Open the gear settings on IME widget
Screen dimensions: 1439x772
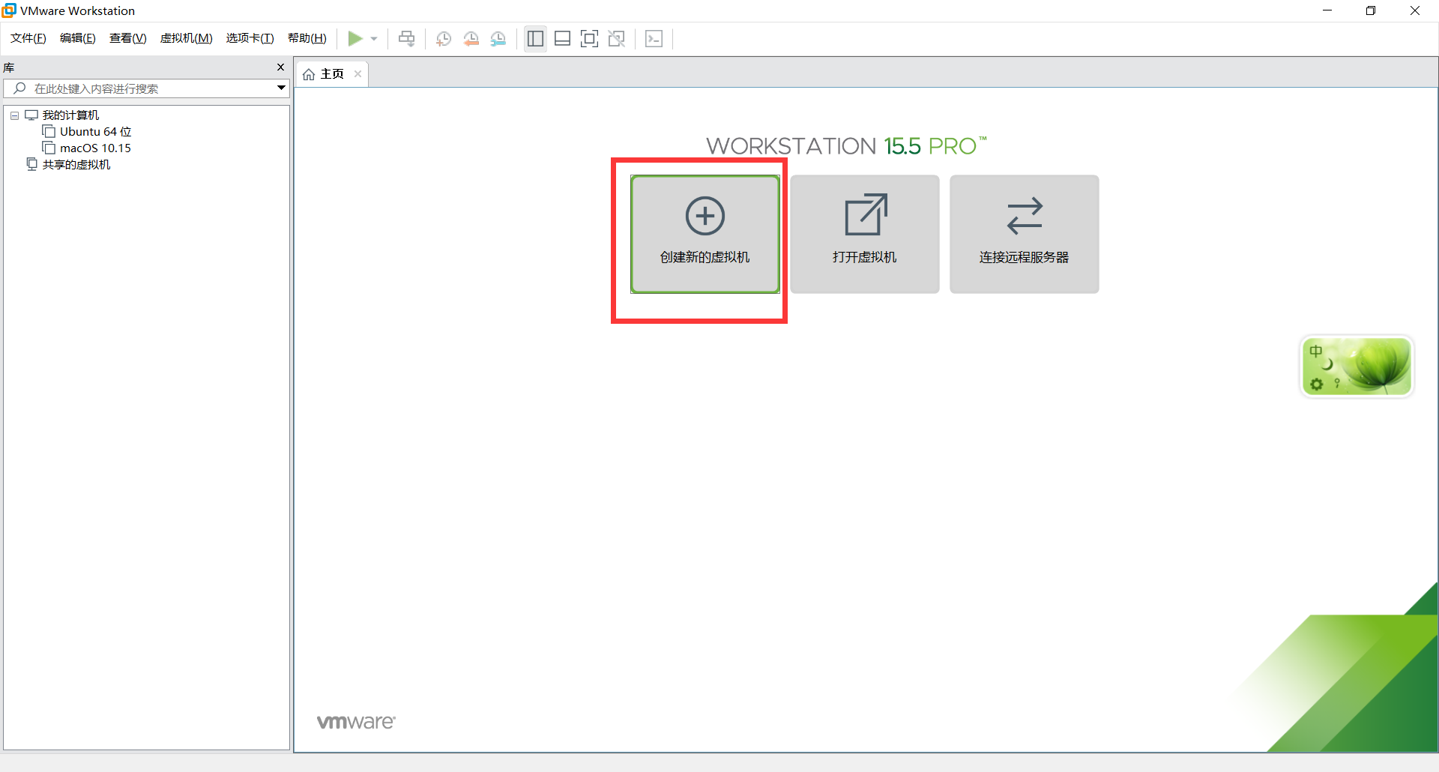coord(1316,385)
